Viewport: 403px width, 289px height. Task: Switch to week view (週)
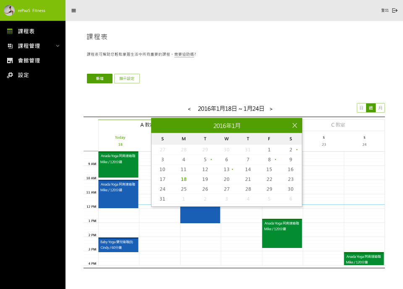click(371, 108)
